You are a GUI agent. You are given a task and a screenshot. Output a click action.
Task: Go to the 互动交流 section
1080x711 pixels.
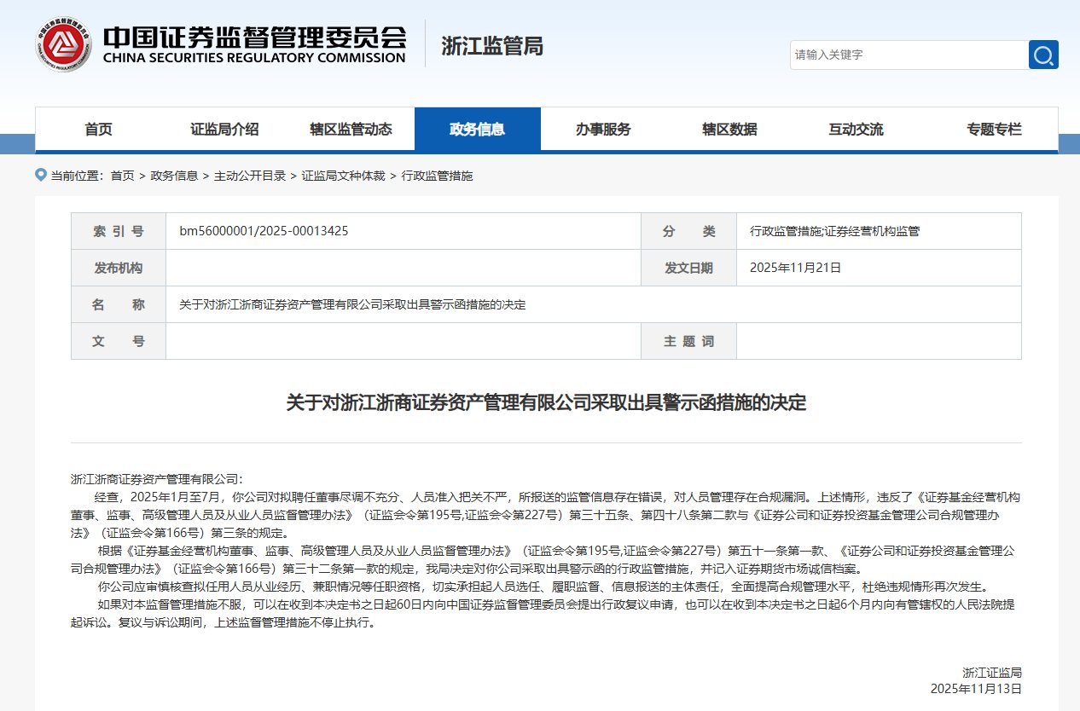tap(857, 129)
